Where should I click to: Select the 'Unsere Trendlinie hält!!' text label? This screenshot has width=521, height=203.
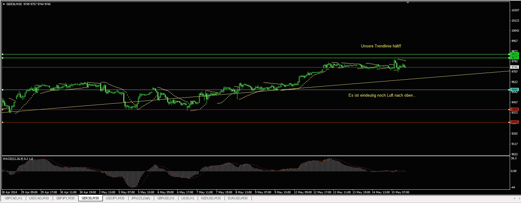click(381, 46)
